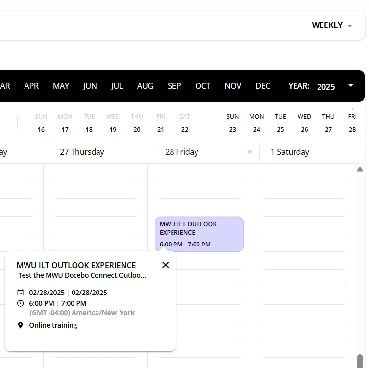Close the MWU ILT Outlook Experience popup
Image resolution: width=369 pixels, height=368 pixels.
(165, 265)
